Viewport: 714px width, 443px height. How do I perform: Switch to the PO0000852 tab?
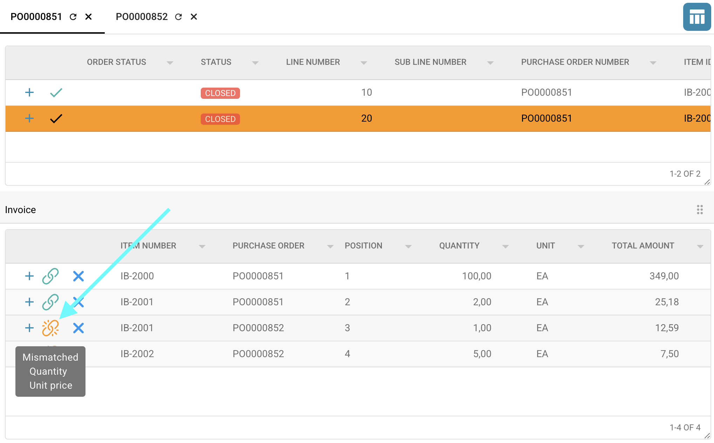pos(142,17)
